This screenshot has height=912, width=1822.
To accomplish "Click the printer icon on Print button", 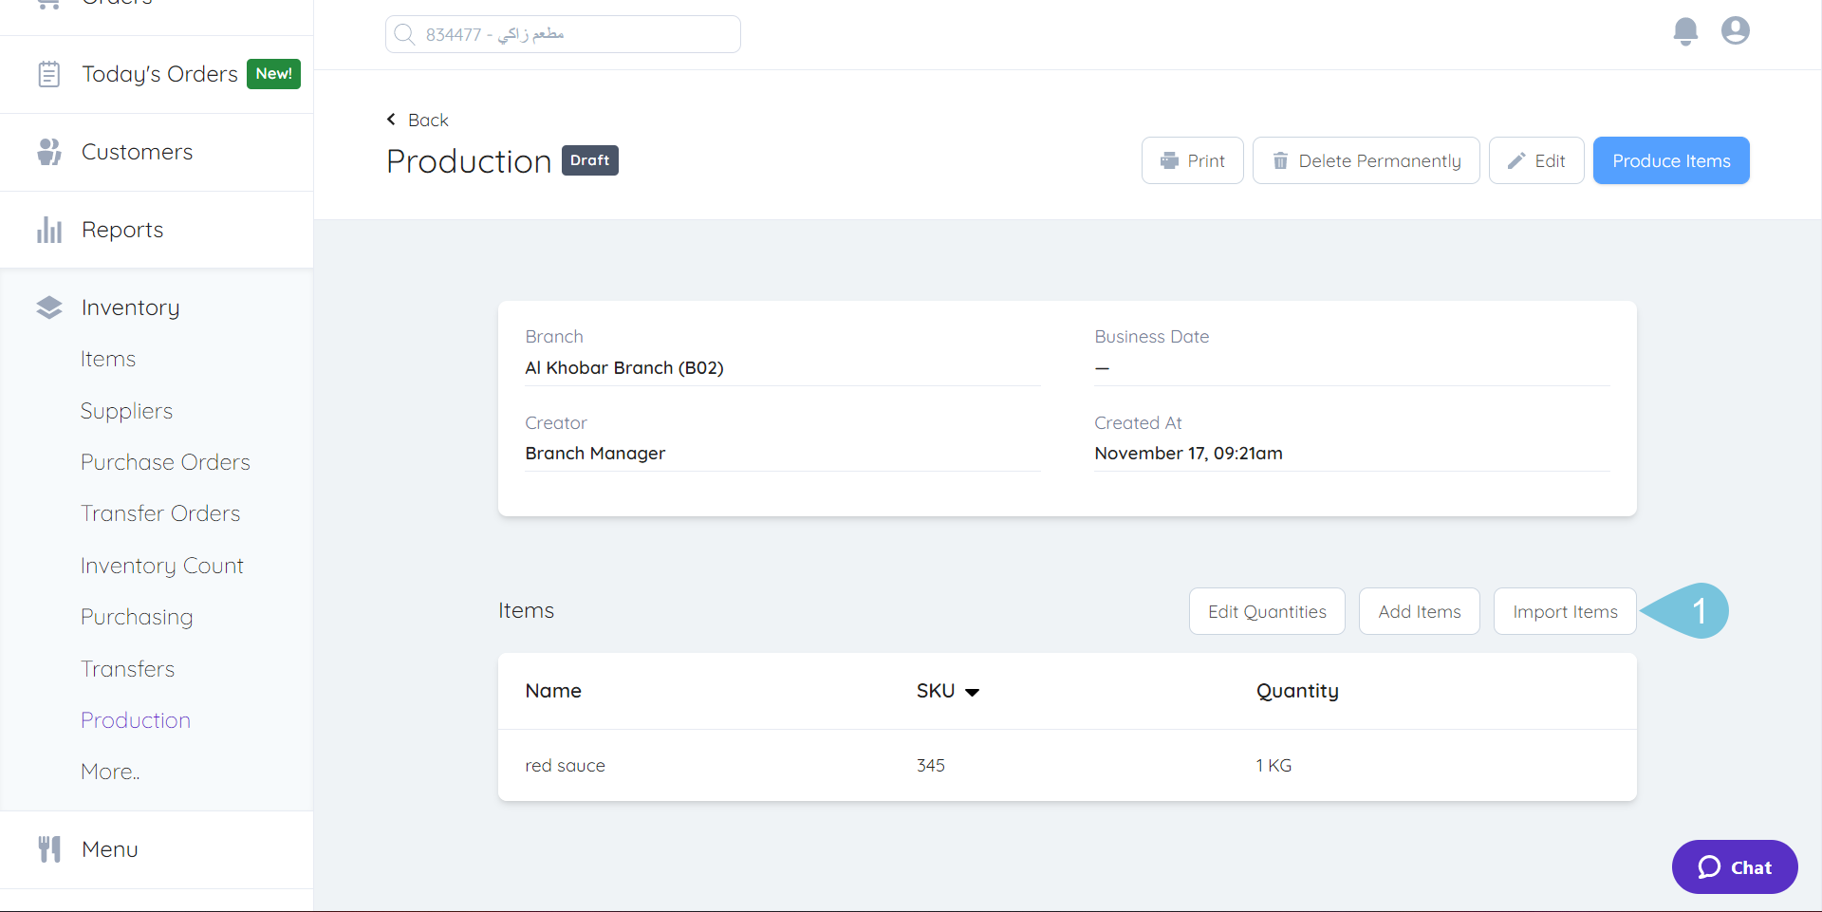I will click(1169, 160).
